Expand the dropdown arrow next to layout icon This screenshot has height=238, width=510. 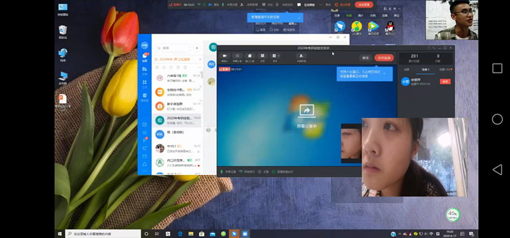click(x=279, y=56)
